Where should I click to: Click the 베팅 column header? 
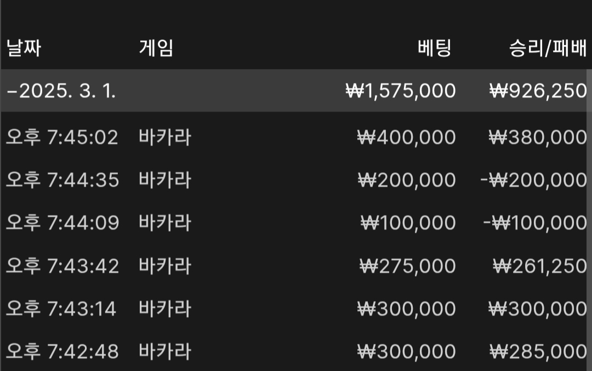435,48
